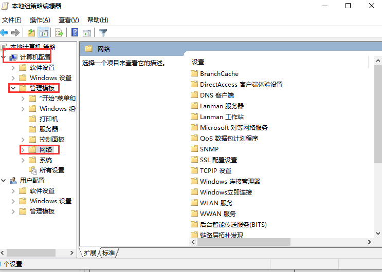382x272 pixels.
Task: Collapse the 管理模板 node under 计算机配置
Action: (13, 88)
